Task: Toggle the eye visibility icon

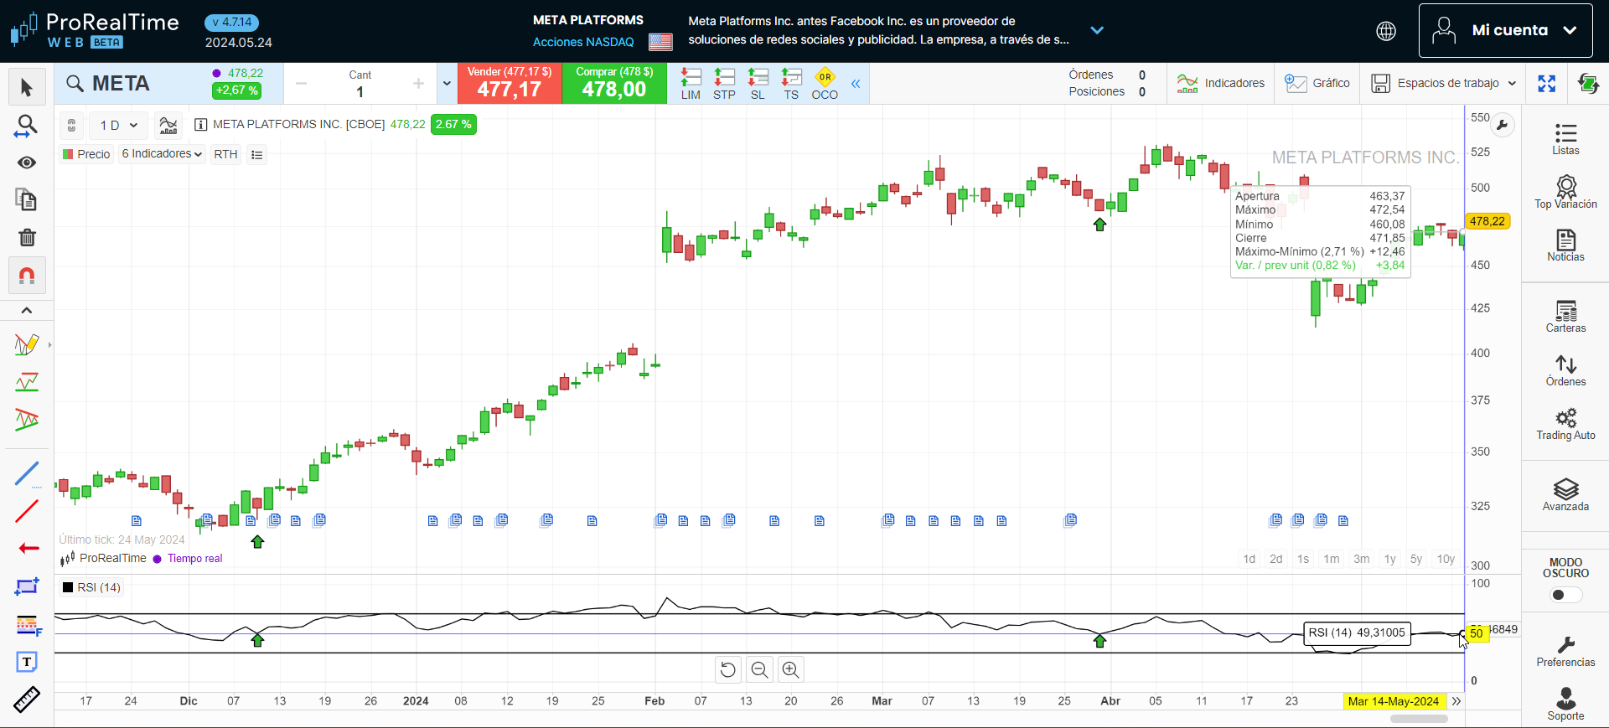Action: [27, 163]
